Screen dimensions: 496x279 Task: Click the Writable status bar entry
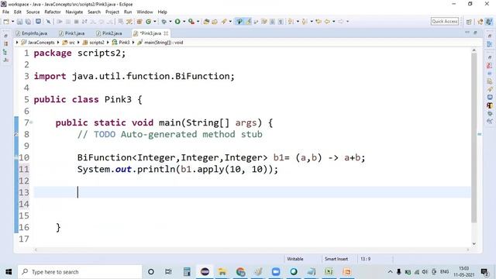click(295, 259)
